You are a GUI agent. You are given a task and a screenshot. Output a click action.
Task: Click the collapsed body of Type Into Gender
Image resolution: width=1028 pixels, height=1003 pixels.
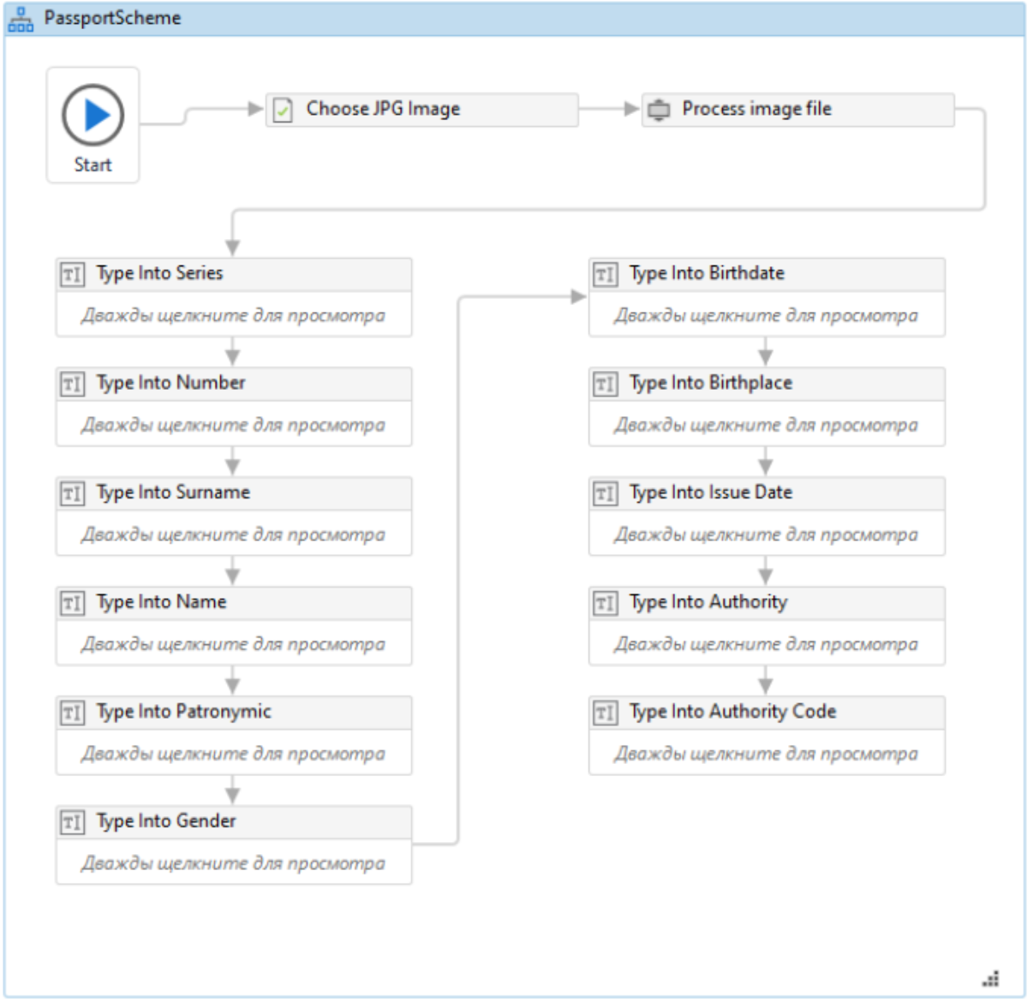pos(233,863)
